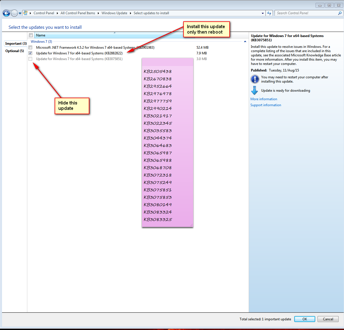This screenshot has height=330, width=344.
Task: Expand the breadcrumb arrow before Control Panel
Action: tap(30, 13)
